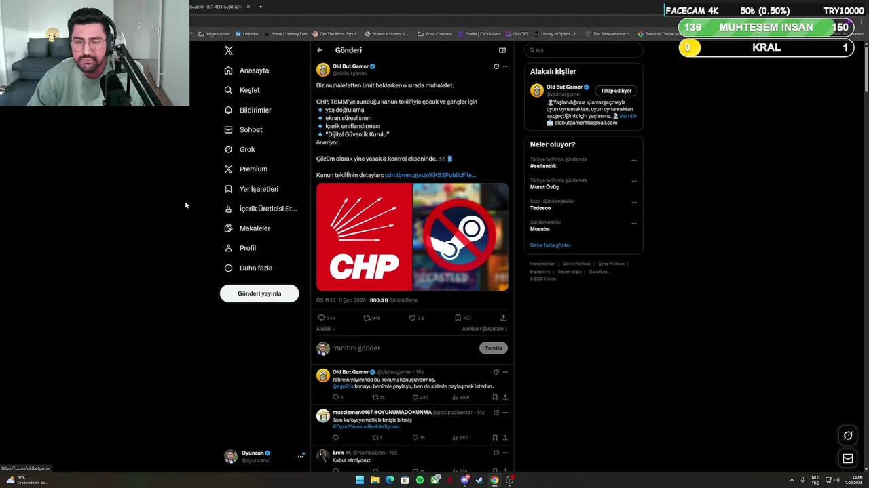Click the Ara search box
This screenshot has height=488, width=869.
coord(584,50)
